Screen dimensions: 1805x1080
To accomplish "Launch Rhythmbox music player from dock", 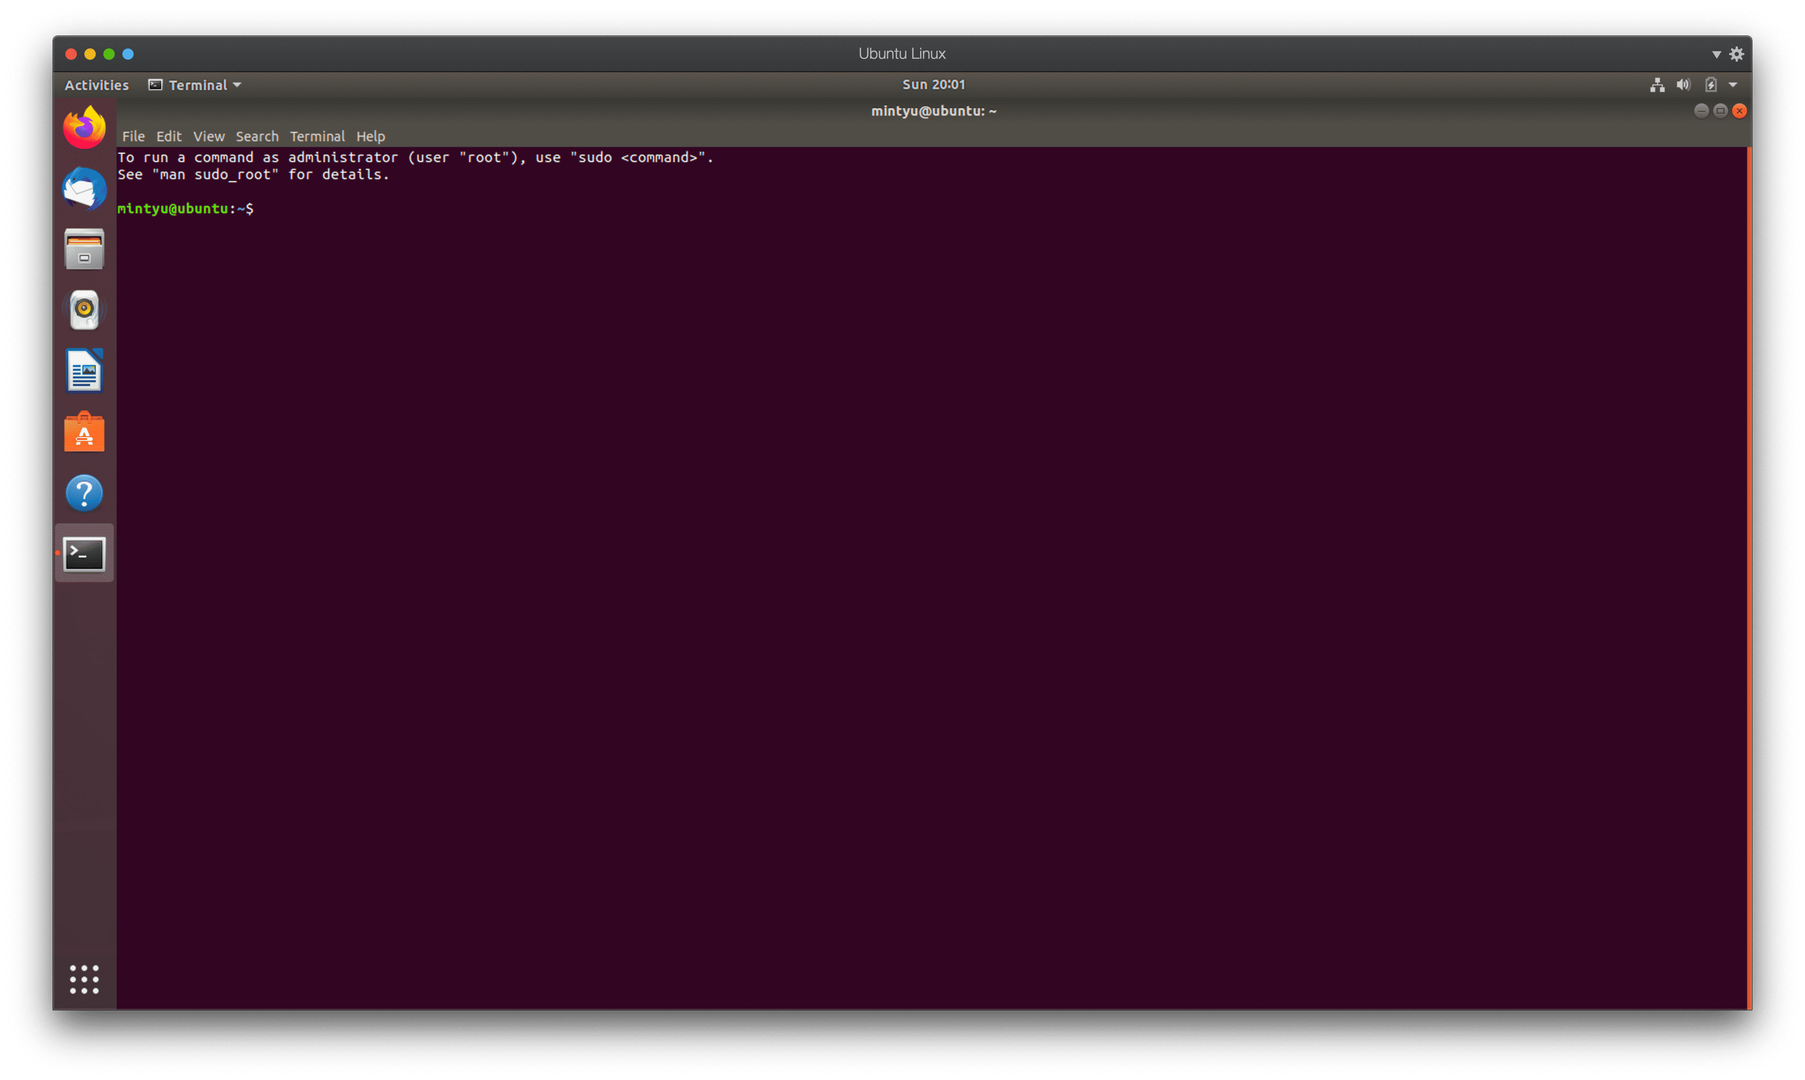I will point(84,310).
